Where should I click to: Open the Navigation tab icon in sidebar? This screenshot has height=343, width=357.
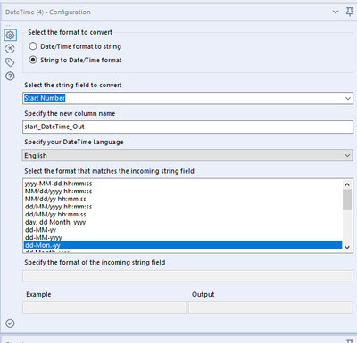(10, 49)
